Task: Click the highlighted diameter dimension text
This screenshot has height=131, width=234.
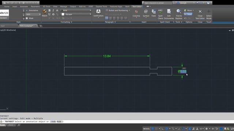Action: point(182,71)
